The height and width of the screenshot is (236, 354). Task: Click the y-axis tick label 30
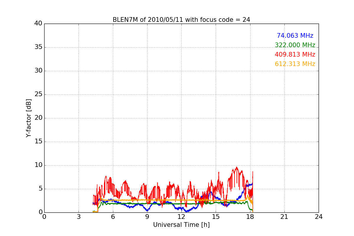38,71
